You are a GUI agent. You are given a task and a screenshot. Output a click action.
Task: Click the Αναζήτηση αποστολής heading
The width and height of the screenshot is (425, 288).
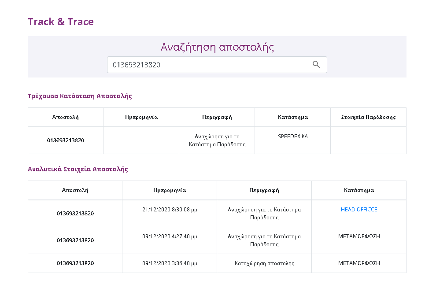tap(217, 47)
